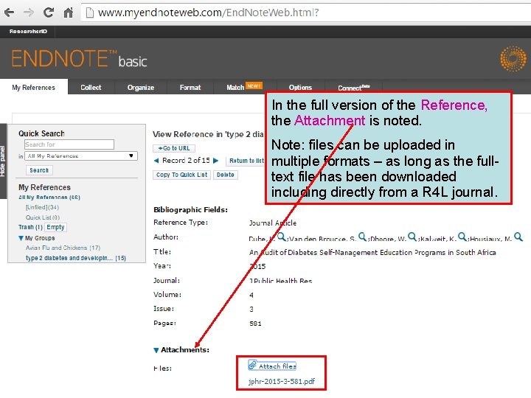Viewport: 531px width, 398px height.
Task: Open the Connect tab
Action: (353, 88)
